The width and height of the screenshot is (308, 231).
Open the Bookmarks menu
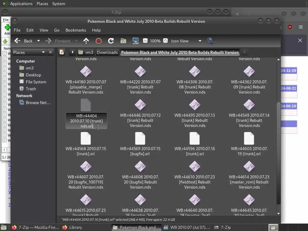tap(75, 30)
